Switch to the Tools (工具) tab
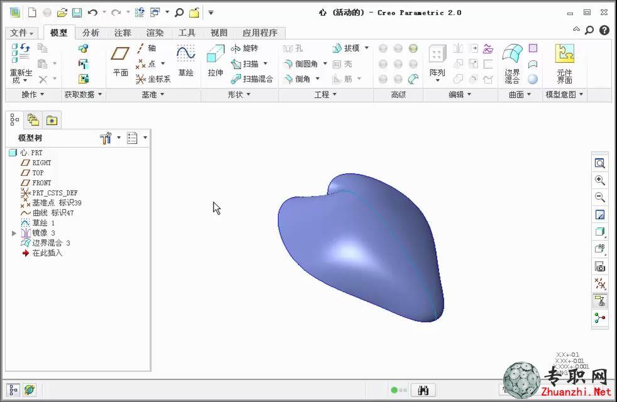Viewport: 617px width, 402px height. (x=187, y=33)
